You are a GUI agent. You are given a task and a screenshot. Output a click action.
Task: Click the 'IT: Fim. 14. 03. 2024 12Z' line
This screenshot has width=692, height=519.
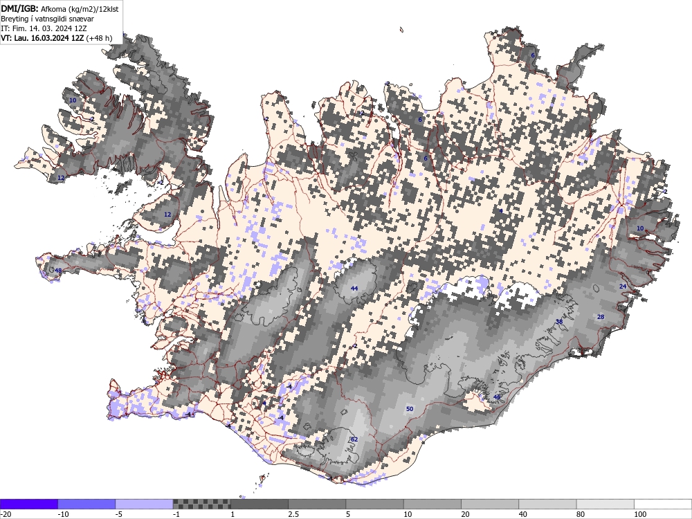44,28
